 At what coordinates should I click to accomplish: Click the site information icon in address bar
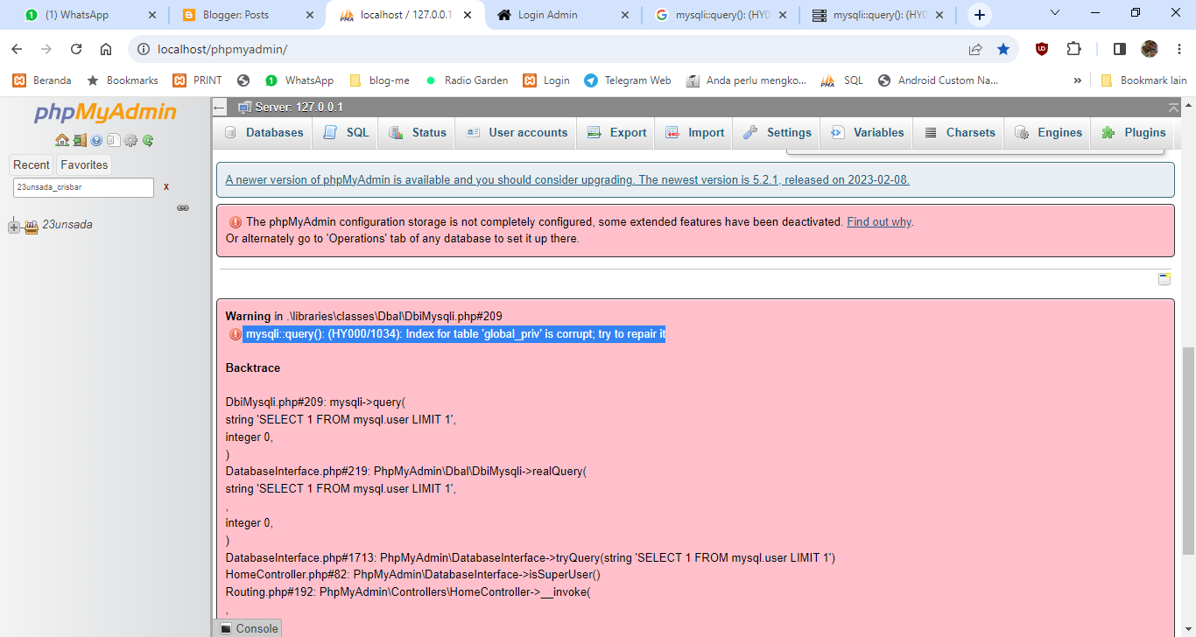144,49
